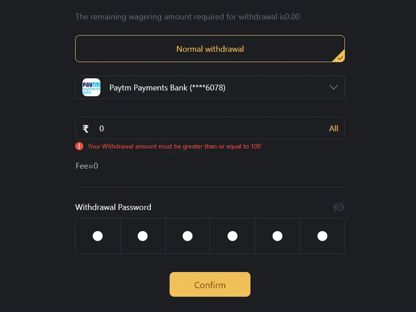Click All to withdraw maximum amount
This screenshot has height=312, width=416.
click(334, 128)
